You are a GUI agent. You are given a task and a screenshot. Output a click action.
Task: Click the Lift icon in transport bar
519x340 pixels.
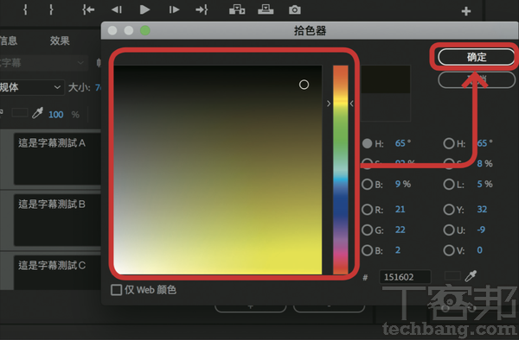(x=237, y=9)
